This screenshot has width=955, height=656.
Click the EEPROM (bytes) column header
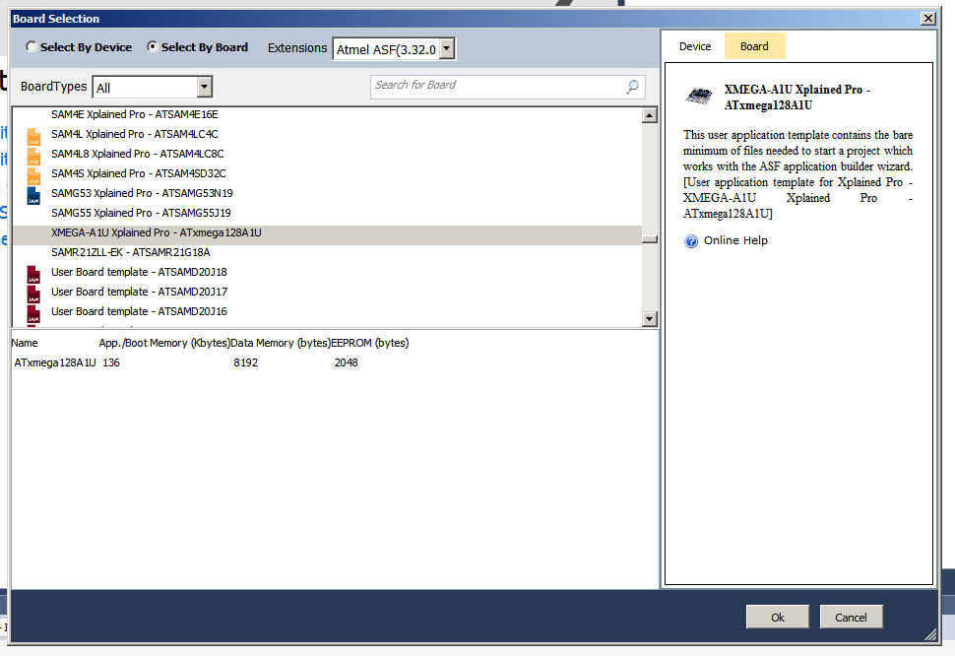click(x=370, y=343)
